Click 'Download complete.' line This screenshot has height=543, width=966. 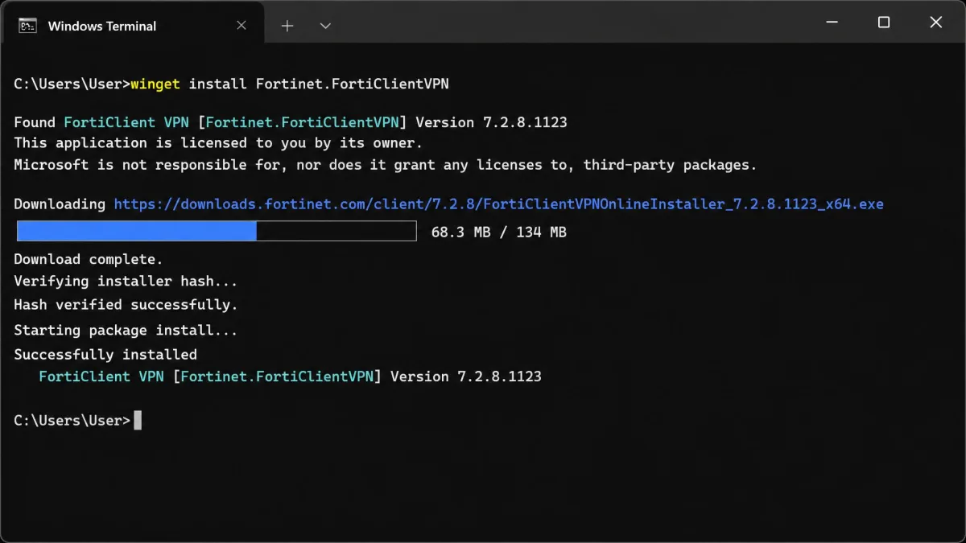pos(89,259)
